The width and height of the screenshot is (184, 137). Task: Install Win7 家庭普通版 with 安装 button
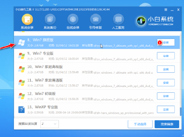(166, 83)
